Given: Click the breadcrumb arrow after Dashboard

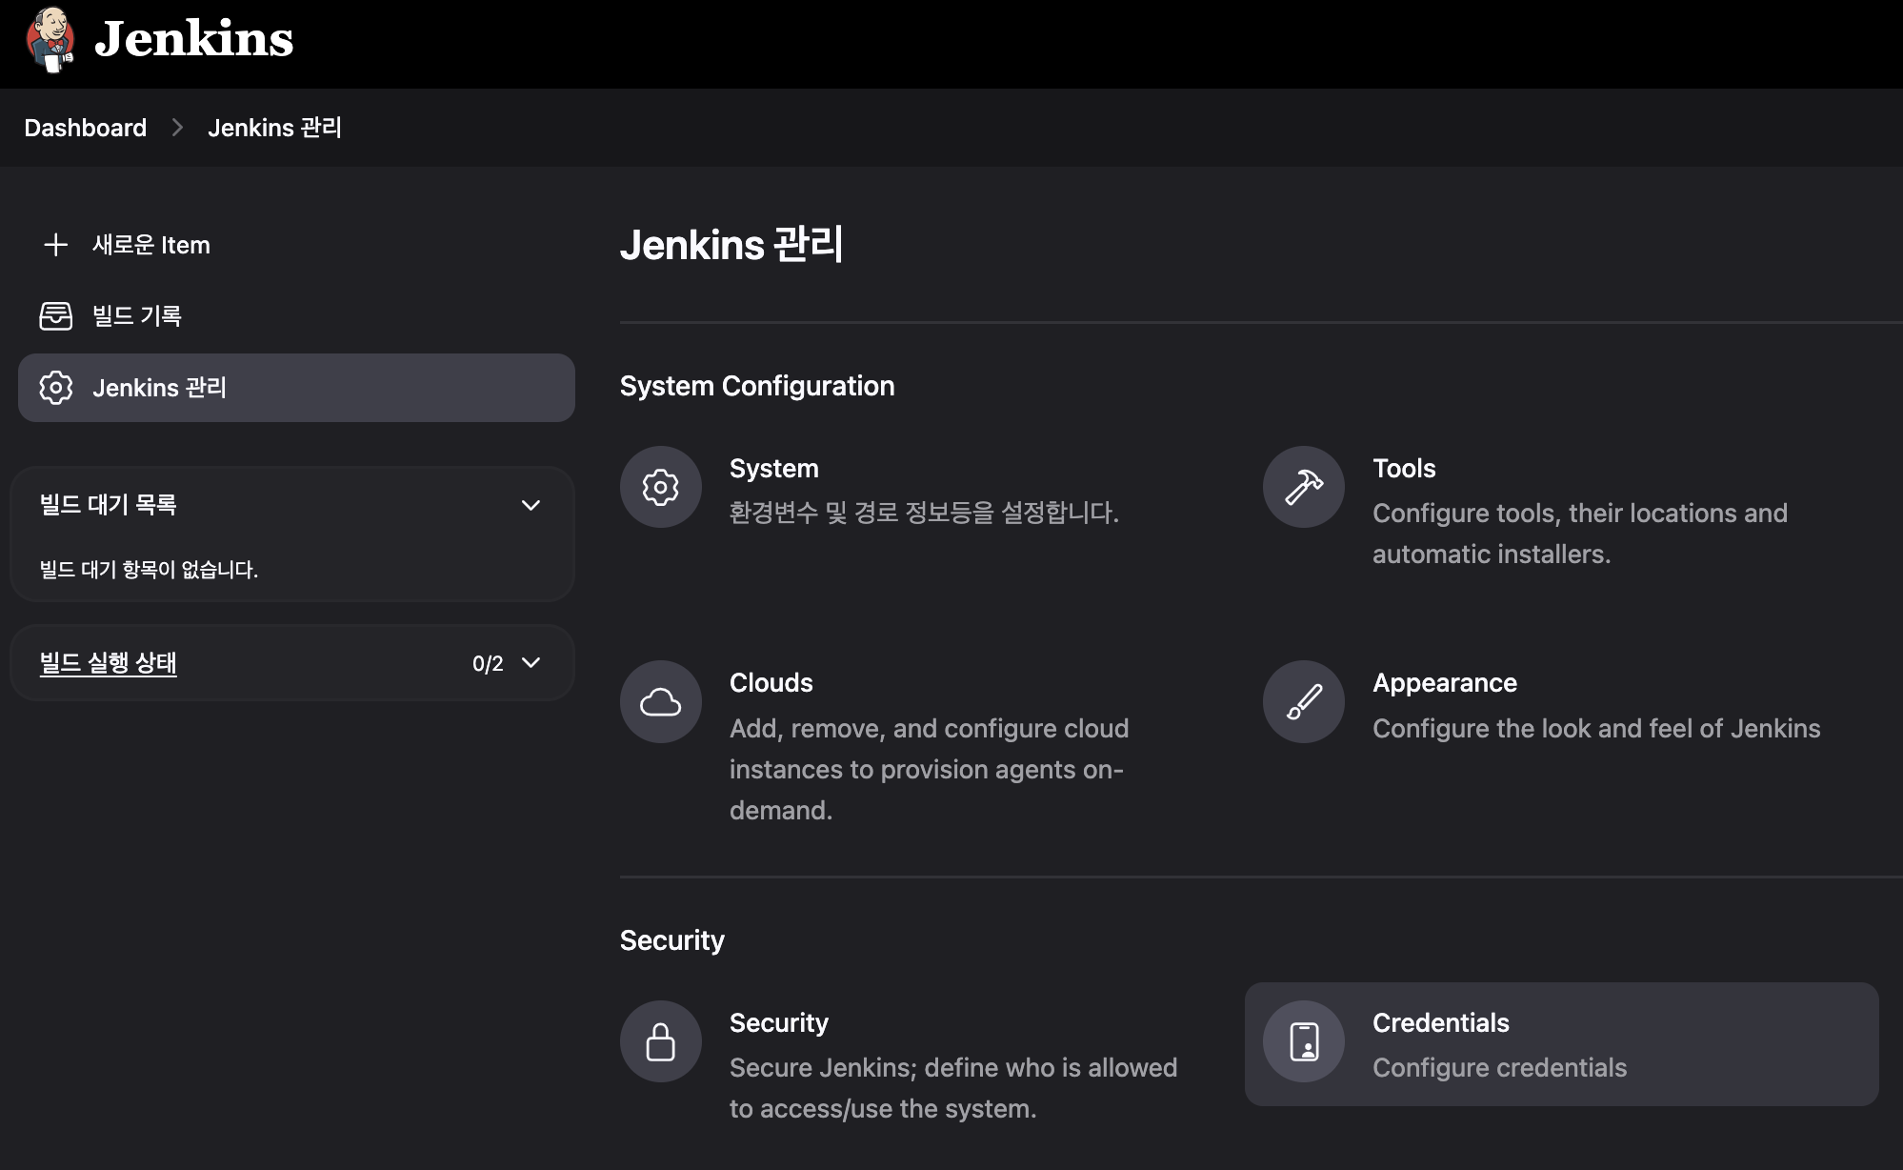Looking at the screenshot, I should pos(177,128).
